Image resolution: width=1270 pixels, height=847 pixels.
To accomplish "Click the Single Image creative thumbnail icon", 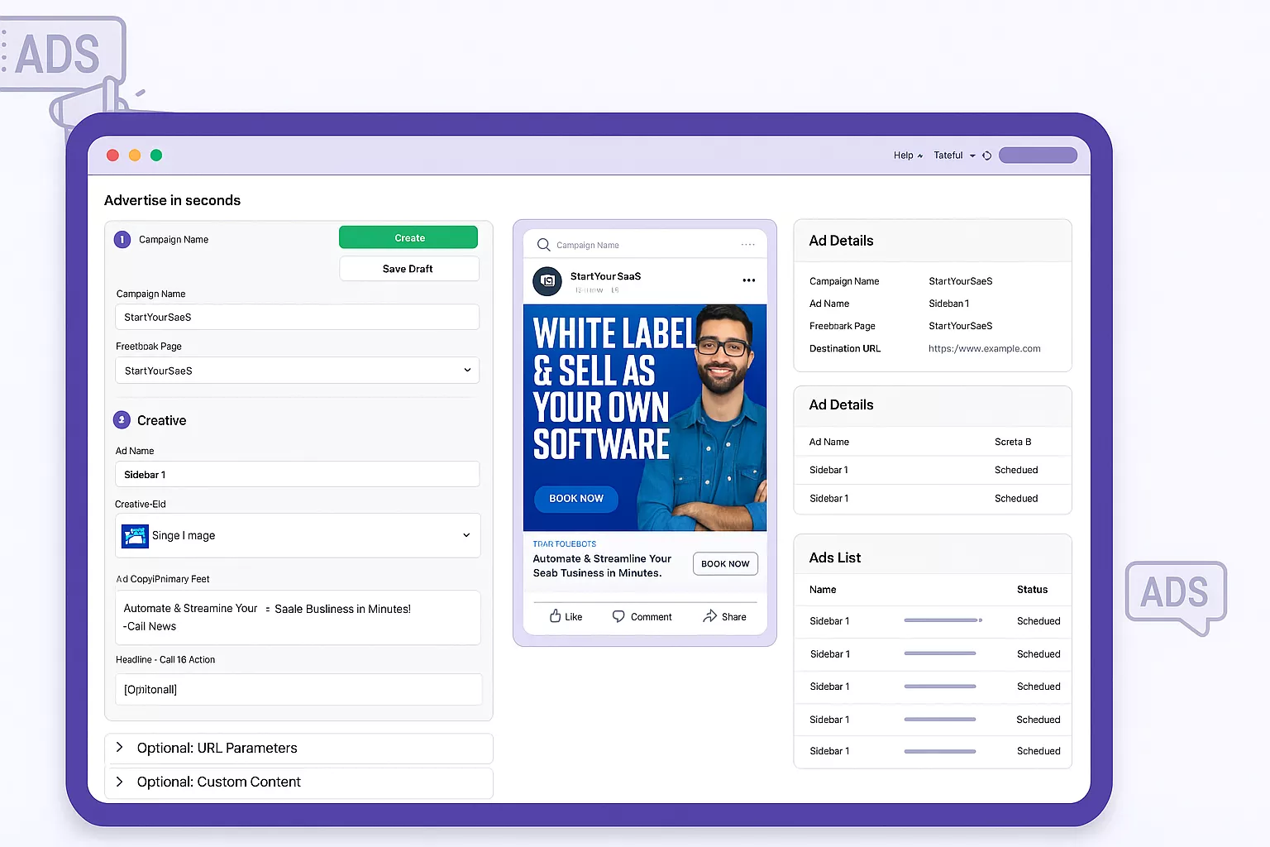I will tap(135, 536).
